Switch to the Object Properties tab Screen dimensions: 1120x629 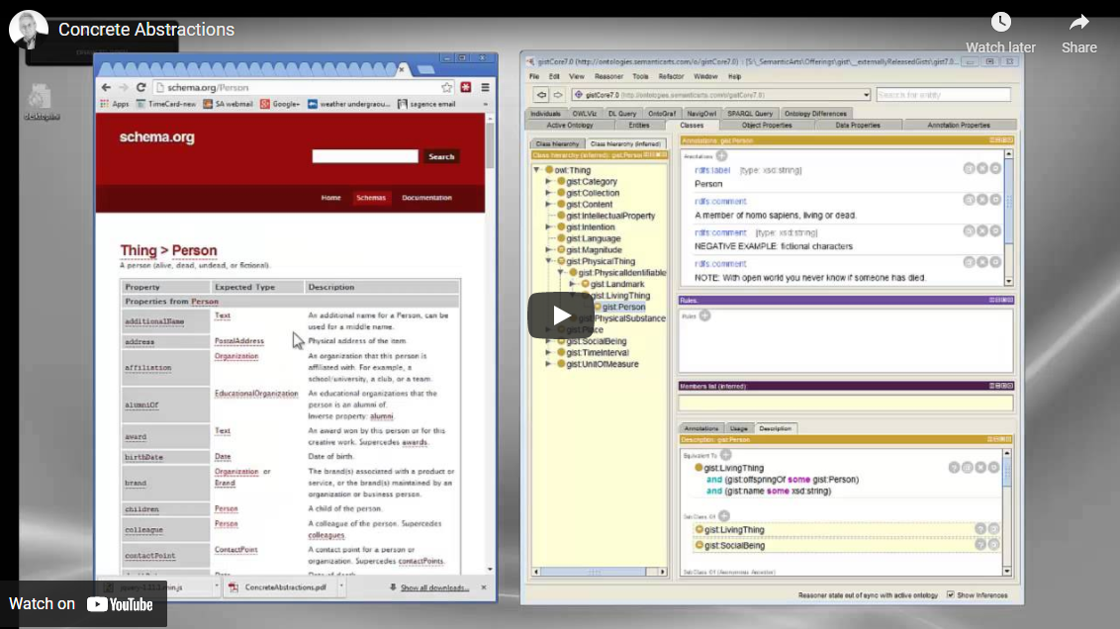coord(767,125)
